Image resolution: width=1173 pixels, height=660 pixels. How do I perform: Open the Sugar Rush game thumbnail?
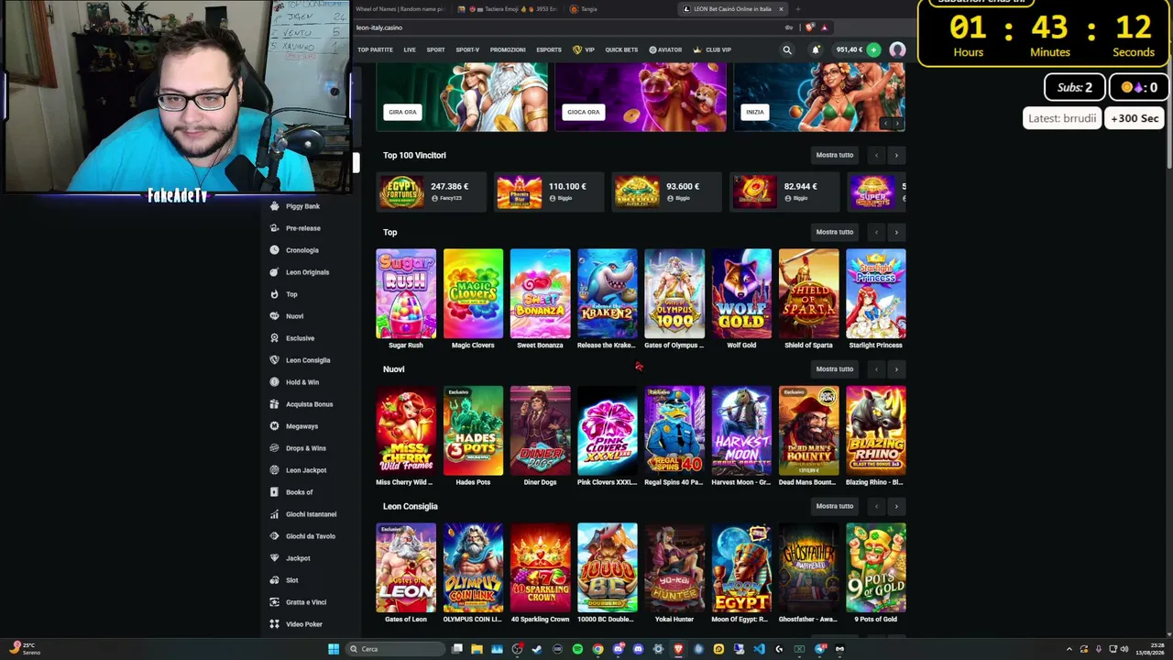click(406, 293)
